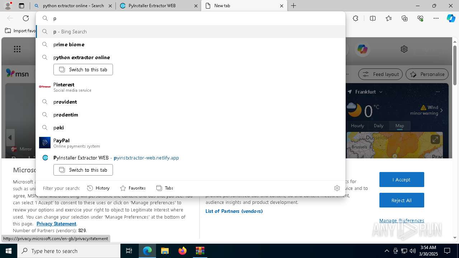459x258 pixels.
Task: Open the MSN apps grid icon
Action: [x=17, y=49]
